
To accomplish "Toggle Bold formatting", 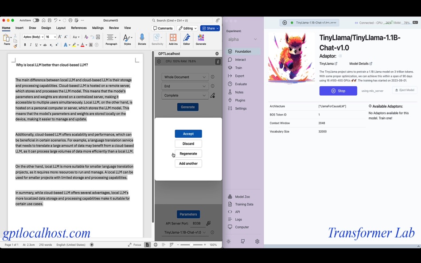I will pyautogui.click(x=25, y=45).
